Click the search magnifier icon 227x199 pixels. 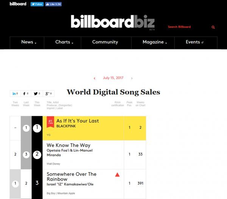tap(213, 27)
